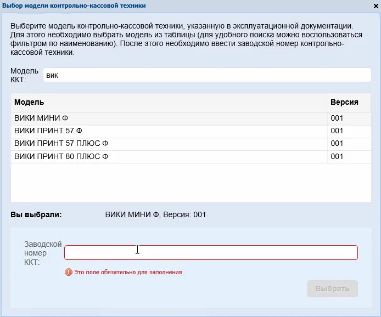Viewport: 381px width, 317px height.
Task: Choose ВИКИ ПРИНТ 80 ПЛЮС Ф model
Action: point(190,156)
